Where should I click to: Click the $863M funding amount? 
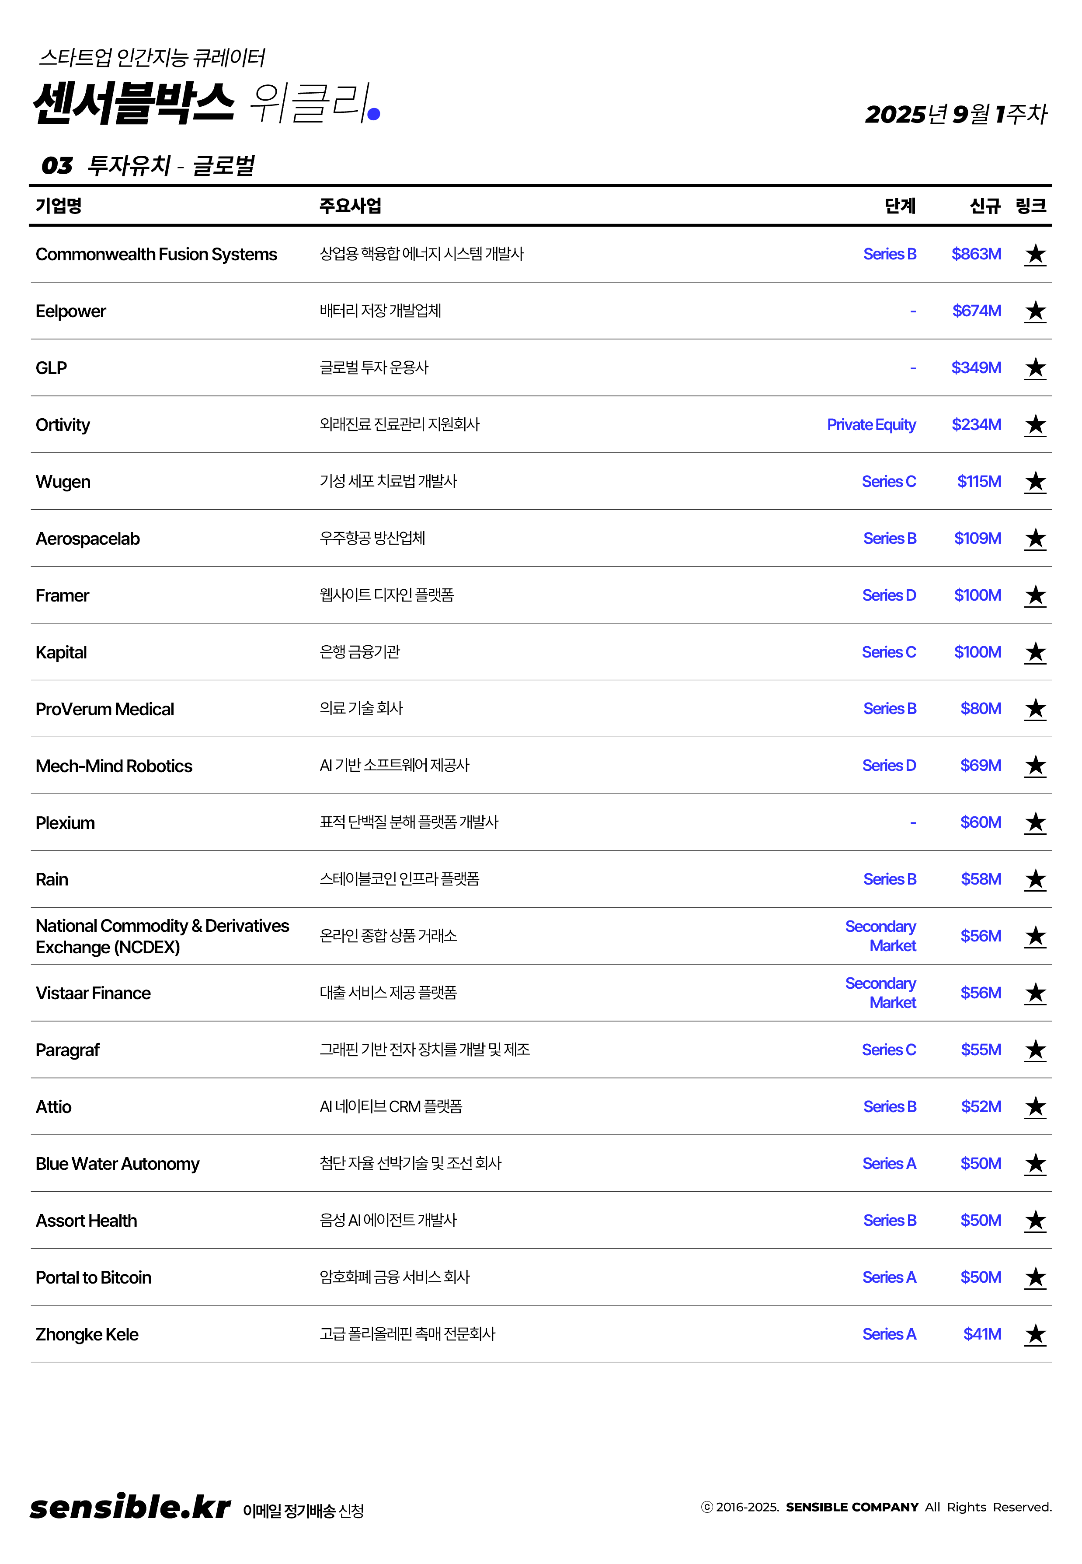click(976, 254)
